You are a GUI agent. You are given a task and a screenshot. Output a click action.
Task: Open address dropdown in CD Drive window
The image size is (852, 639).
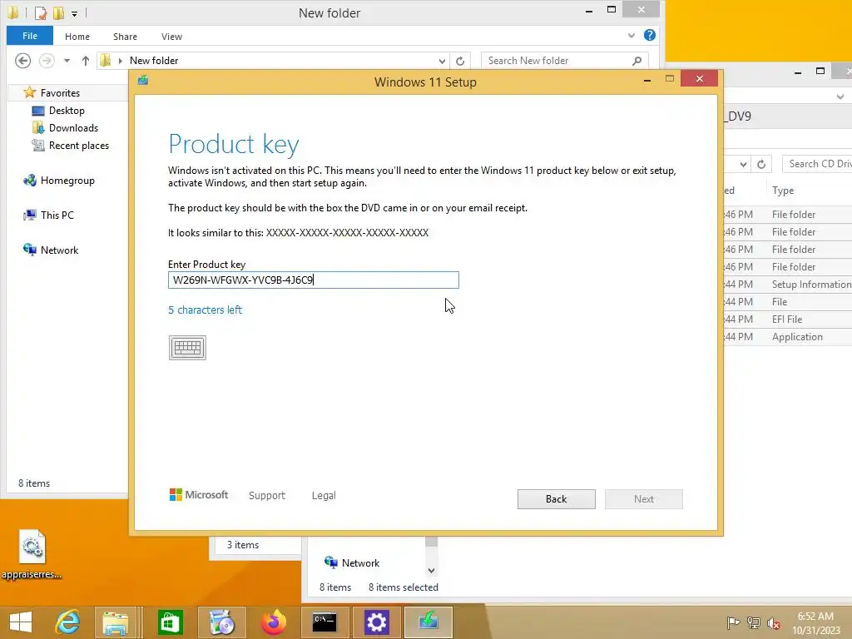(743, 164)
